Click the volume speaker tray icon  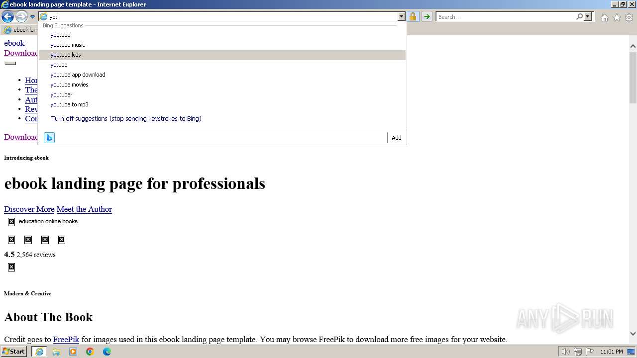click(x=565, y=352)
